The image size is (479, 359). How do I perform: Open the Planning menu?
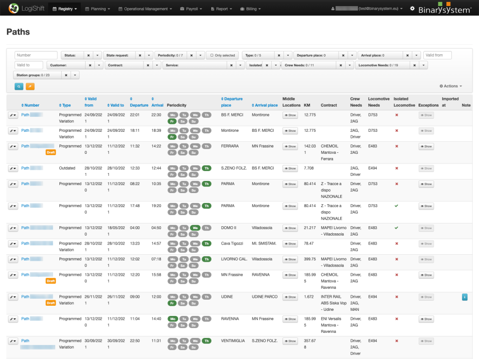click(x=97, y=9)
